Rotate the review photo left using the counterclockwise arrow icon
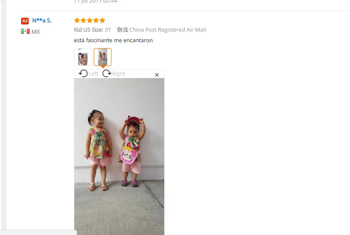Viewport: 350px width, 235px height. (83, 73)
